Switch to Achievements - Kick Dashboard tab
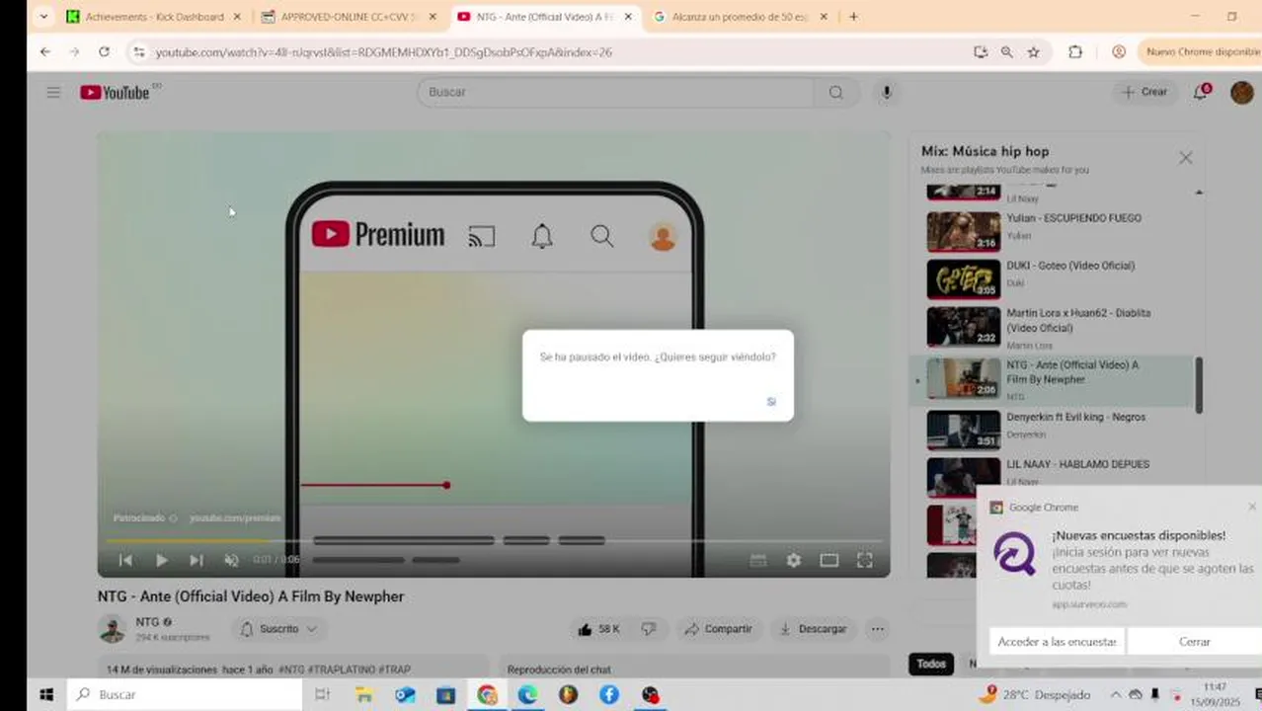Viewport: 1262px width, 711px height. coord(153,17)
